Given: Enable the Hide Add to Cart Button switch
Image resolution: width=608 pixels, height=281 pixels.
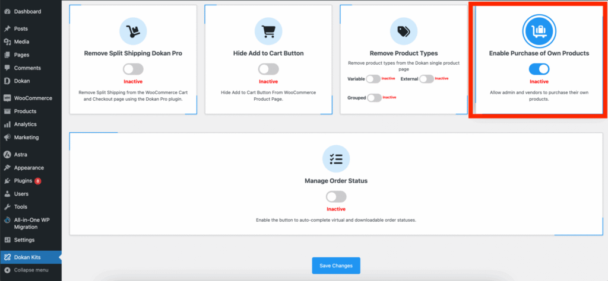Looking at the screenshot, I should click(x=268, y=69).
